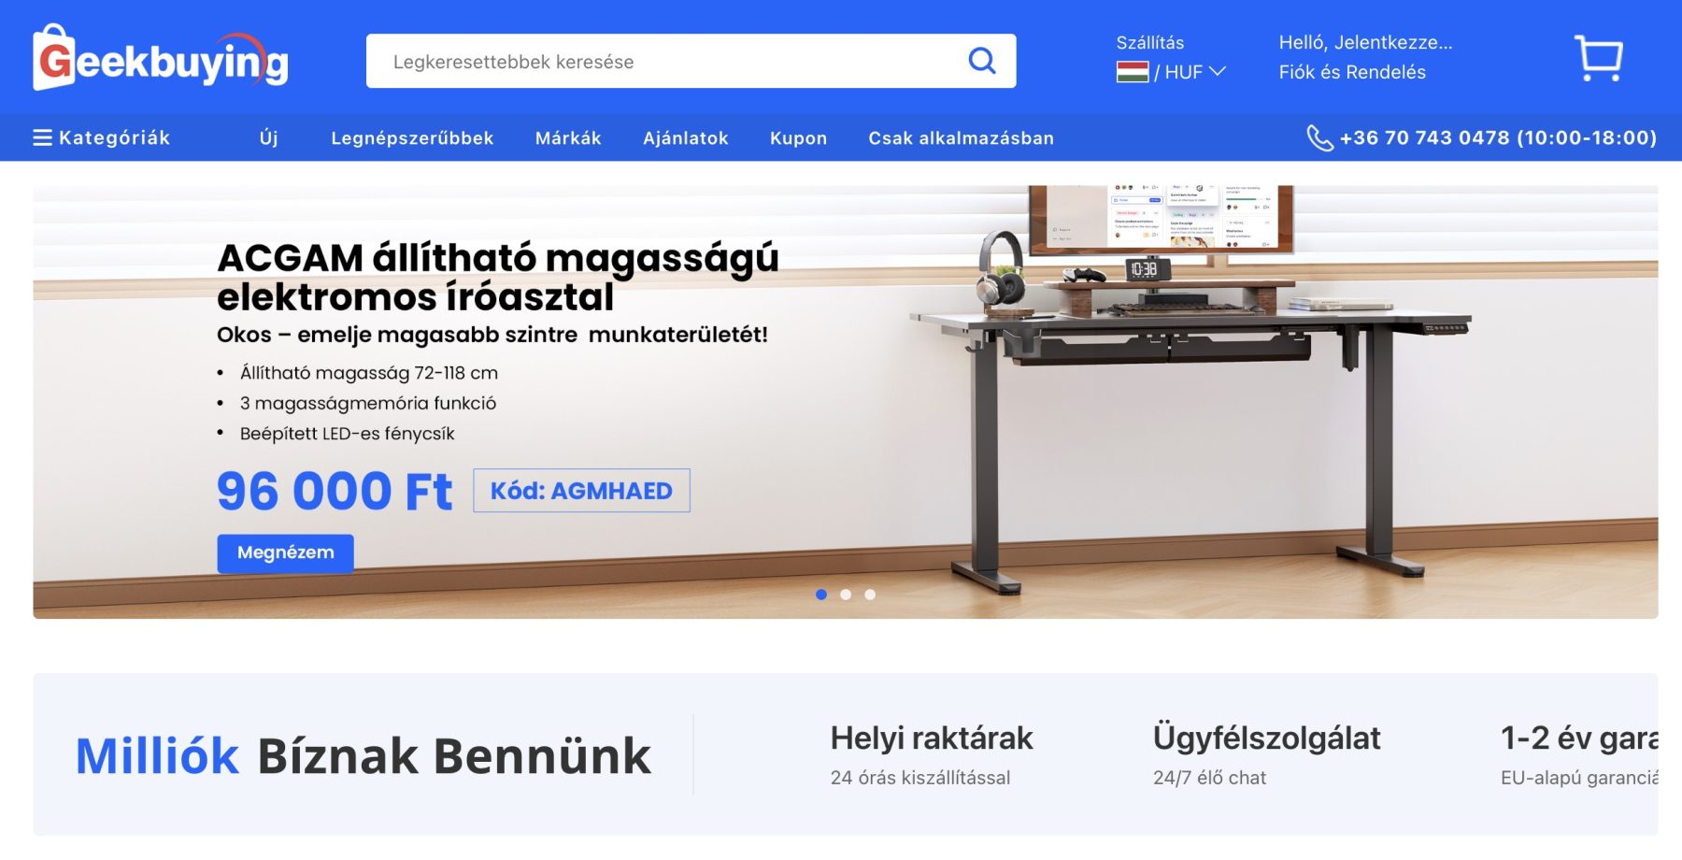
Task: Open the Csak alkalmazásban menu item
Action: pyautogui.click(x=961, y=137)
